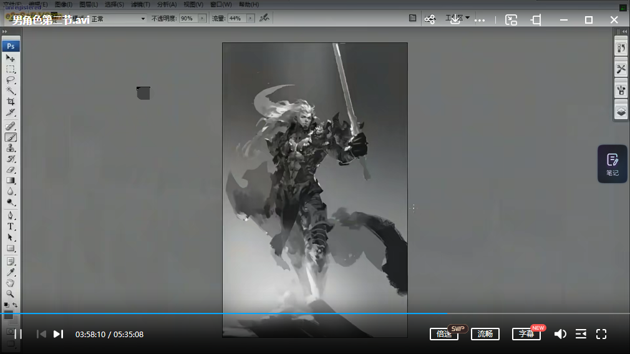
Task: Select the Rectangle shape tool
Action: coord(11,249)
